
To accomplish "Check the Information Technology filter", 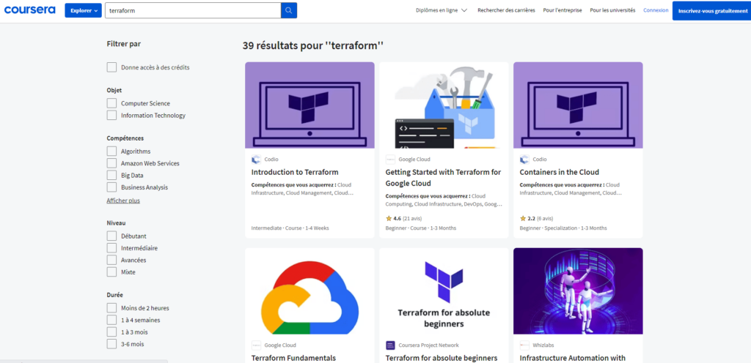I will (x=111, y=115).
